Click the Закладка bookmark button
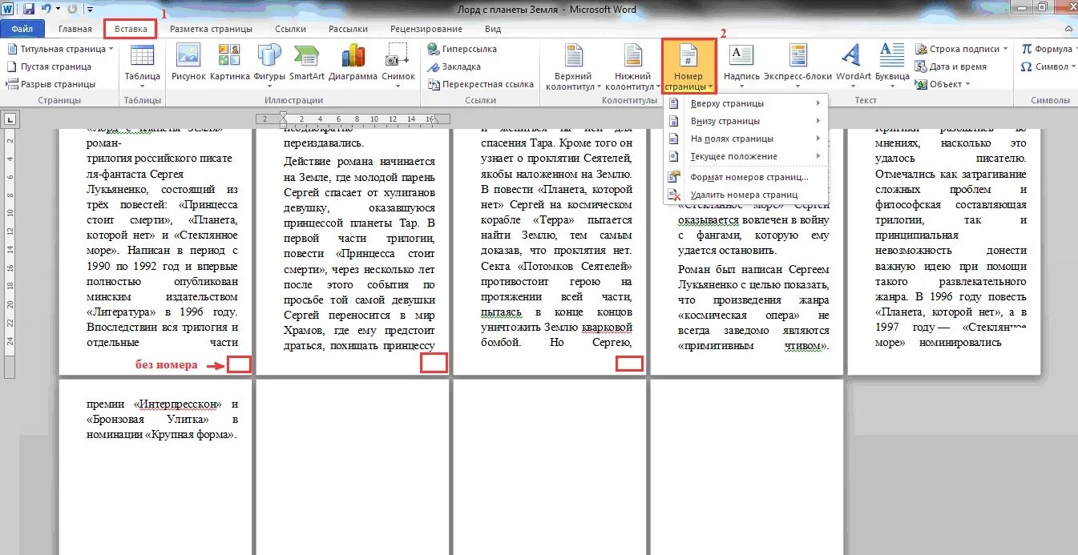This screenshot has height=555, width=1078. [454, 66]
